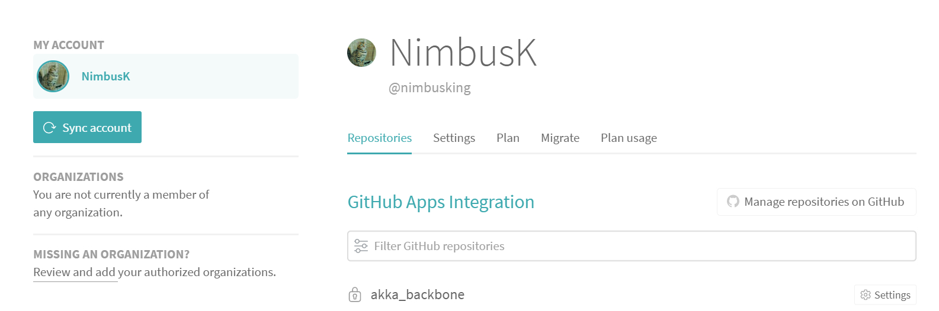Click the GitHub Apps Integration heading

pos(441,202)
